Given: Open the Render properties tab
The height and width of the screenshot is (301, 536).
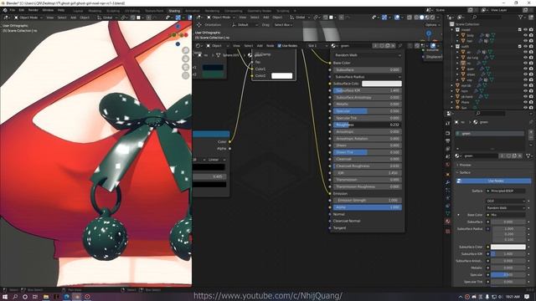Looking at the screenshot, I should pyautogui.click(x=448, y=133).
